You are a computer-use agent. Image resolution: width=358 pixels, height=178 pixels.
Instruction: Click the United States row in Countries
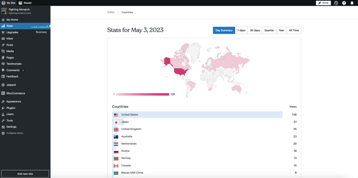point(197,114)
